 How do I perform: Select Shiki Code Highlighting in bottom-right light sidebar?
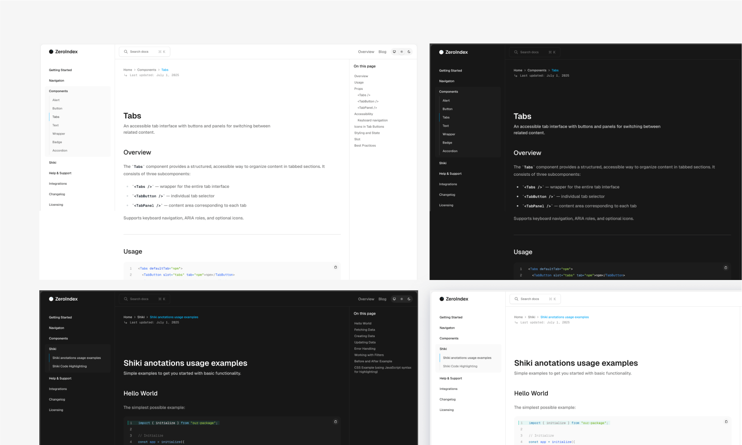(460, 366)
